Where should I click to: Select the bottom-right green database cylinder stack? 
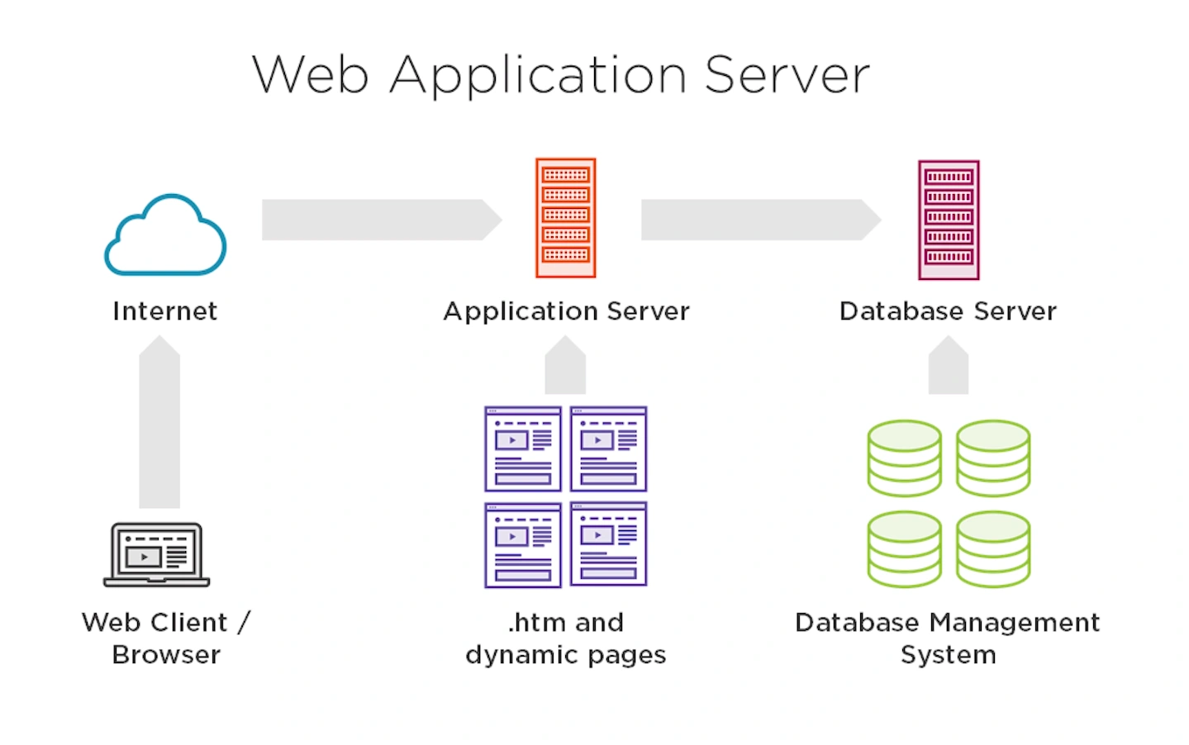pos(992,548)
